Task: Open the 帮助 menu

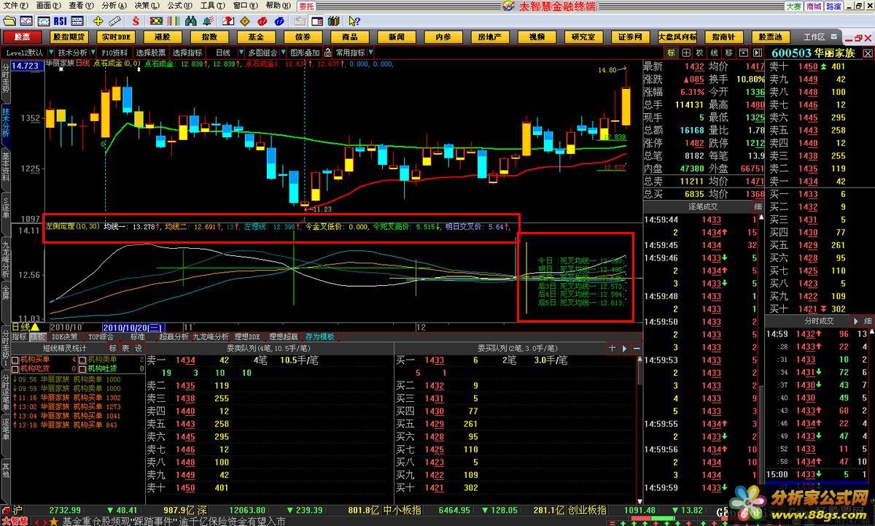Action: coord(277,6)
